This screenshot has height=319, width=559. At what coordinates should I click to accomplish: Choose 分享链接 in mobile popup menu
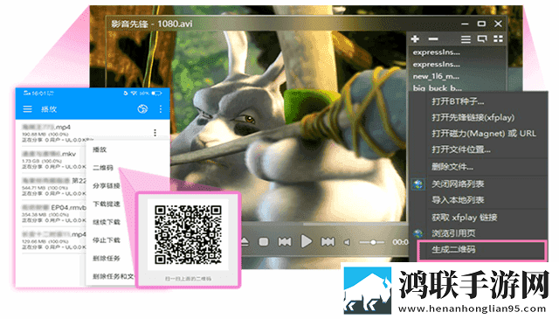pos(107,185)
